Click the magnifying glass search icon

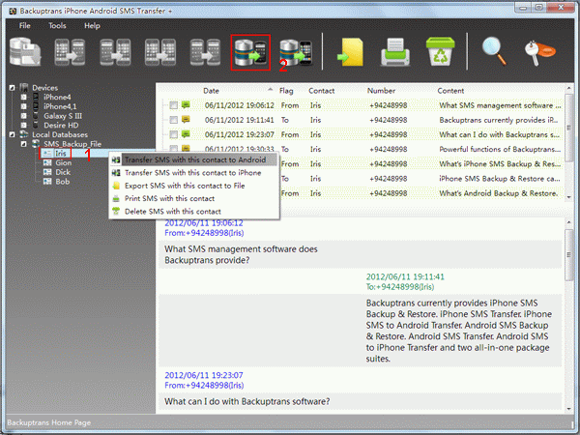(495, 51)
